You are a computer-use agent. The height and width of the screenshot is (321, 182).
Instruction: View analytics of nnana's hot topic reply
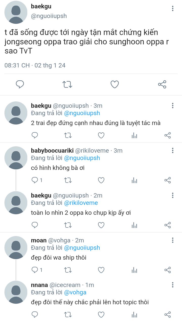point(134,315)
